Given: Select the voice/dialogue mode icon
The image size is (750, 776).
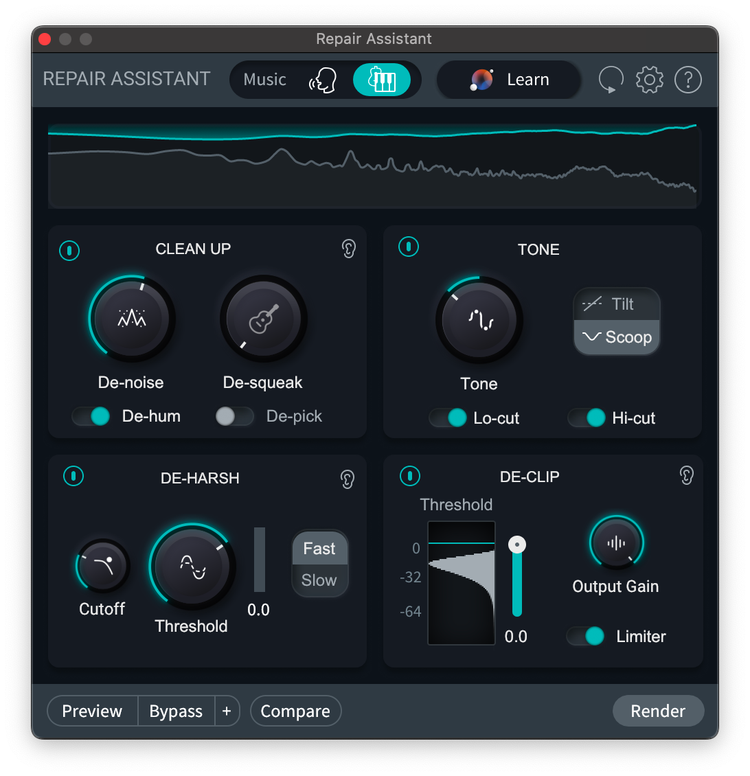Looking at the screenshot, I should [x=323, y=79].
